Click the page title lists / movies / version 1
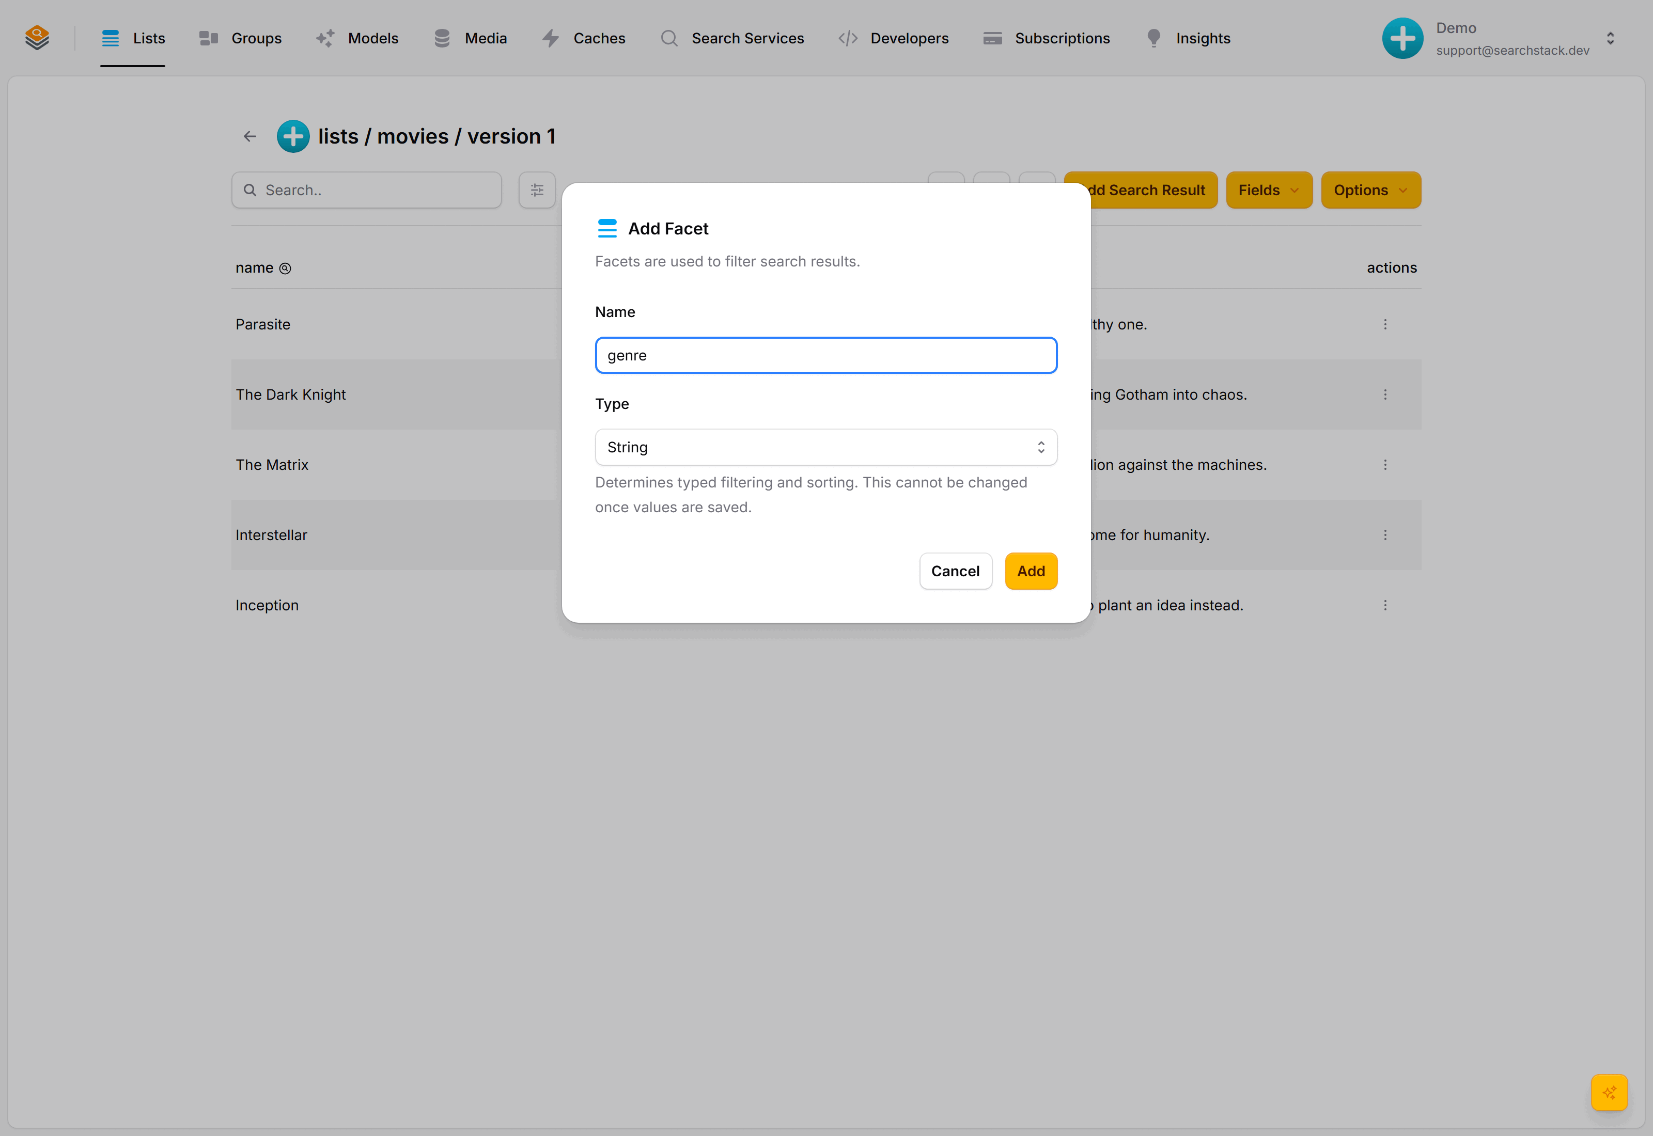1653x1136 pixels. point(436,136)
